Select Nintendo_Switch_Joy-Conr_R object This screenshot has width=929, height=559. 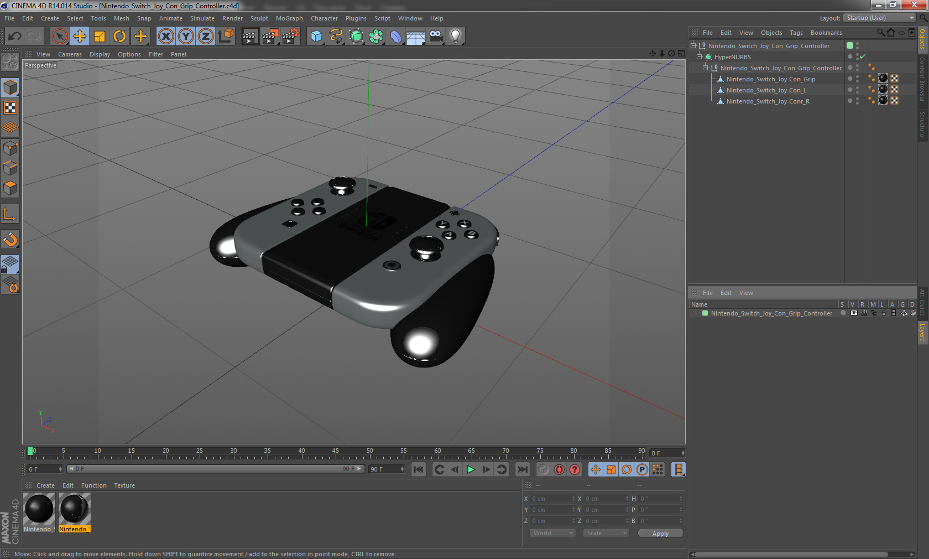(x=768, y=101)
